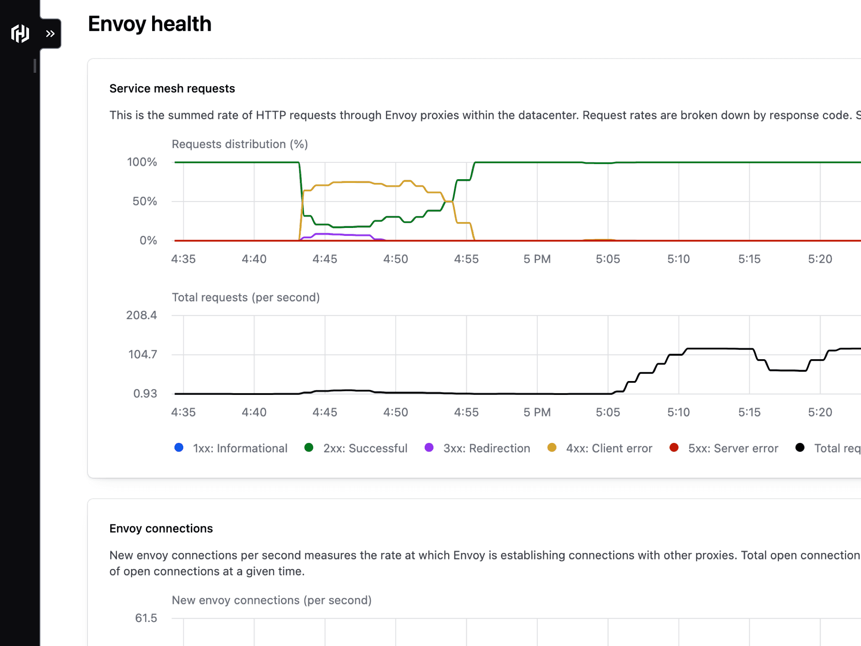Click the '208.4' y-axis value
Screen dimensions: 861x646
point(142,315)
